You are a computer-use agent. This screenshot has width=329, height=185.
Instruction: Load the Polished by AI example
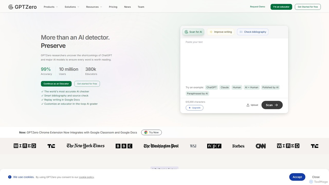[x=270, y=87]
